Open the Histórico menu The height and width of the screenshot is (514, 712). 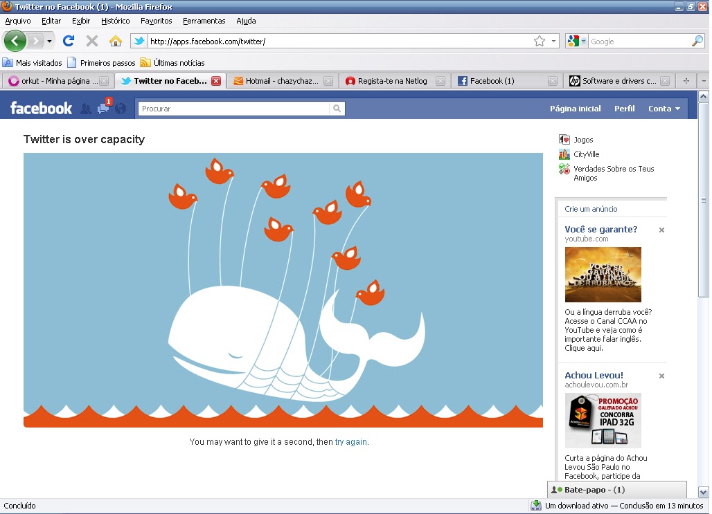pos(116,21)
